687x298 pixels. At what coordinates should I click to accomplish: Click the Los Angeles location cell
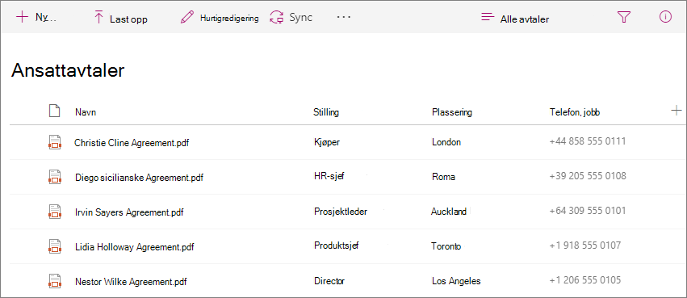tap(456, 281)
